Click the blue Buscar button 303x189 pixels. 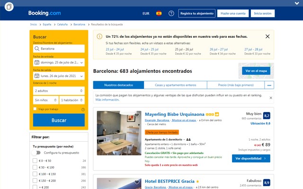pos(59,120)
